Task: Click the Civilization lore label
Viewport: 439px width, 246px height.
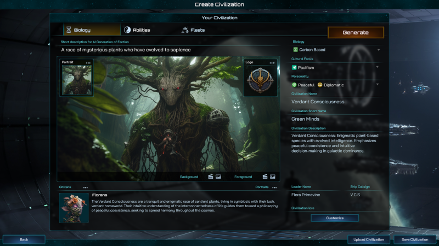Action: (303, 208)
